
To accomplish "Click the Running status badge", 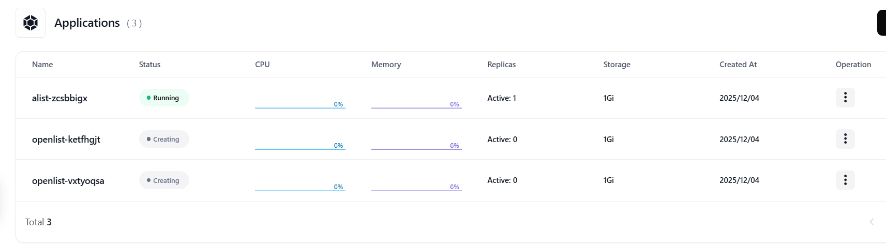I will point(164,98).
